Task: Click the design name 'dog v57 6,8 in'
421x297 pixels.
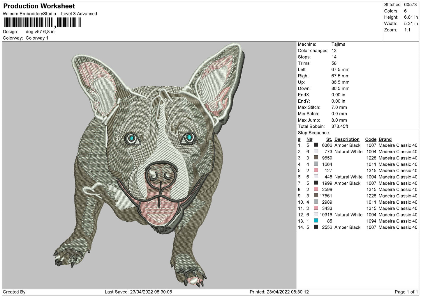Action: click(40, 32)
